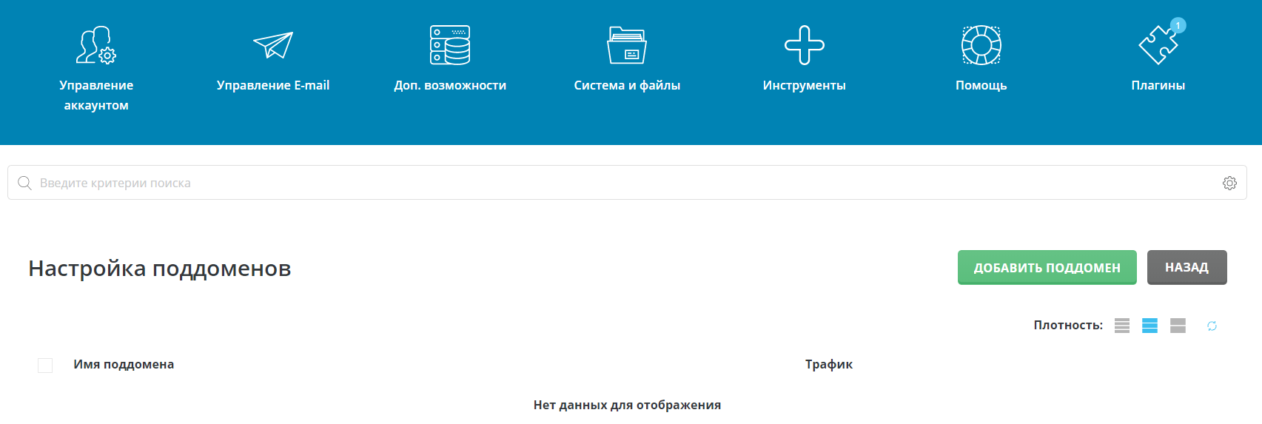Focus the Введите критерии поиска search field
Screen dimensions: 1262x424
[622, 183]
